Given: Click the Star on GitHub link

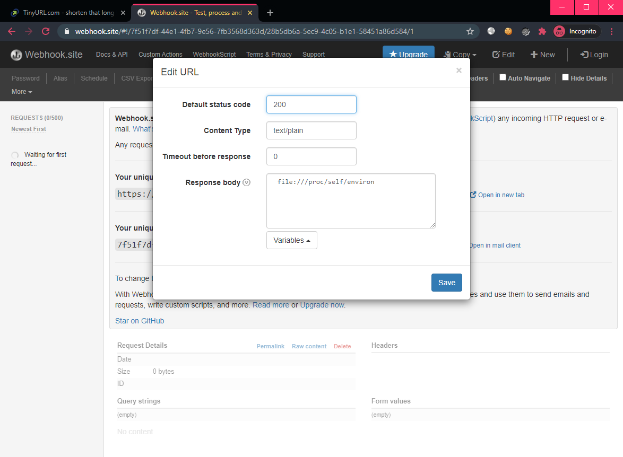Looking at the screenshot, I should (x=140, y=321).
